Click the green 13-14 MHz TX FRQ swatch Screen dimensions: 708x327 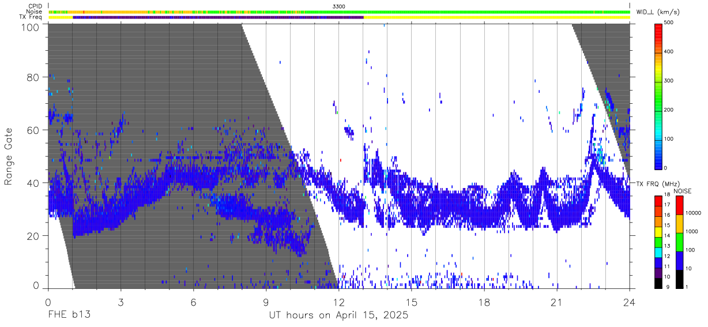tap(658, 241)
